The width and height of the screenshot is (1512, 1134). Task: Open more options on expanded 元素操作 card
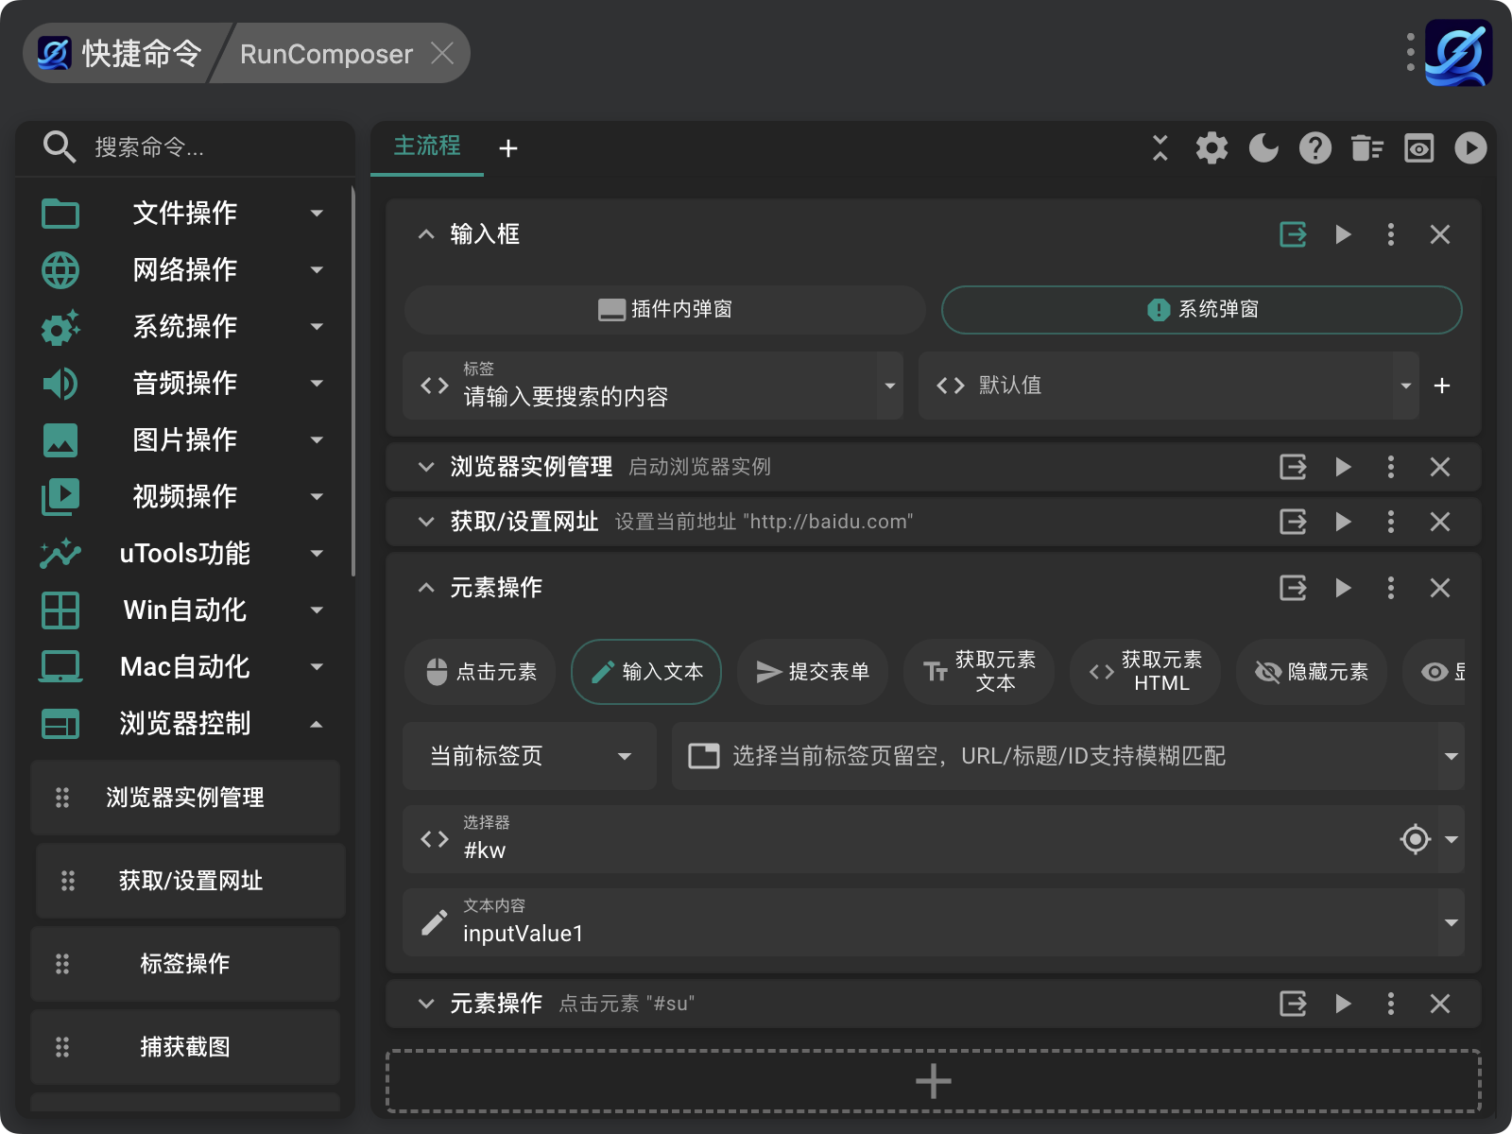click(x=1391, y=588)
